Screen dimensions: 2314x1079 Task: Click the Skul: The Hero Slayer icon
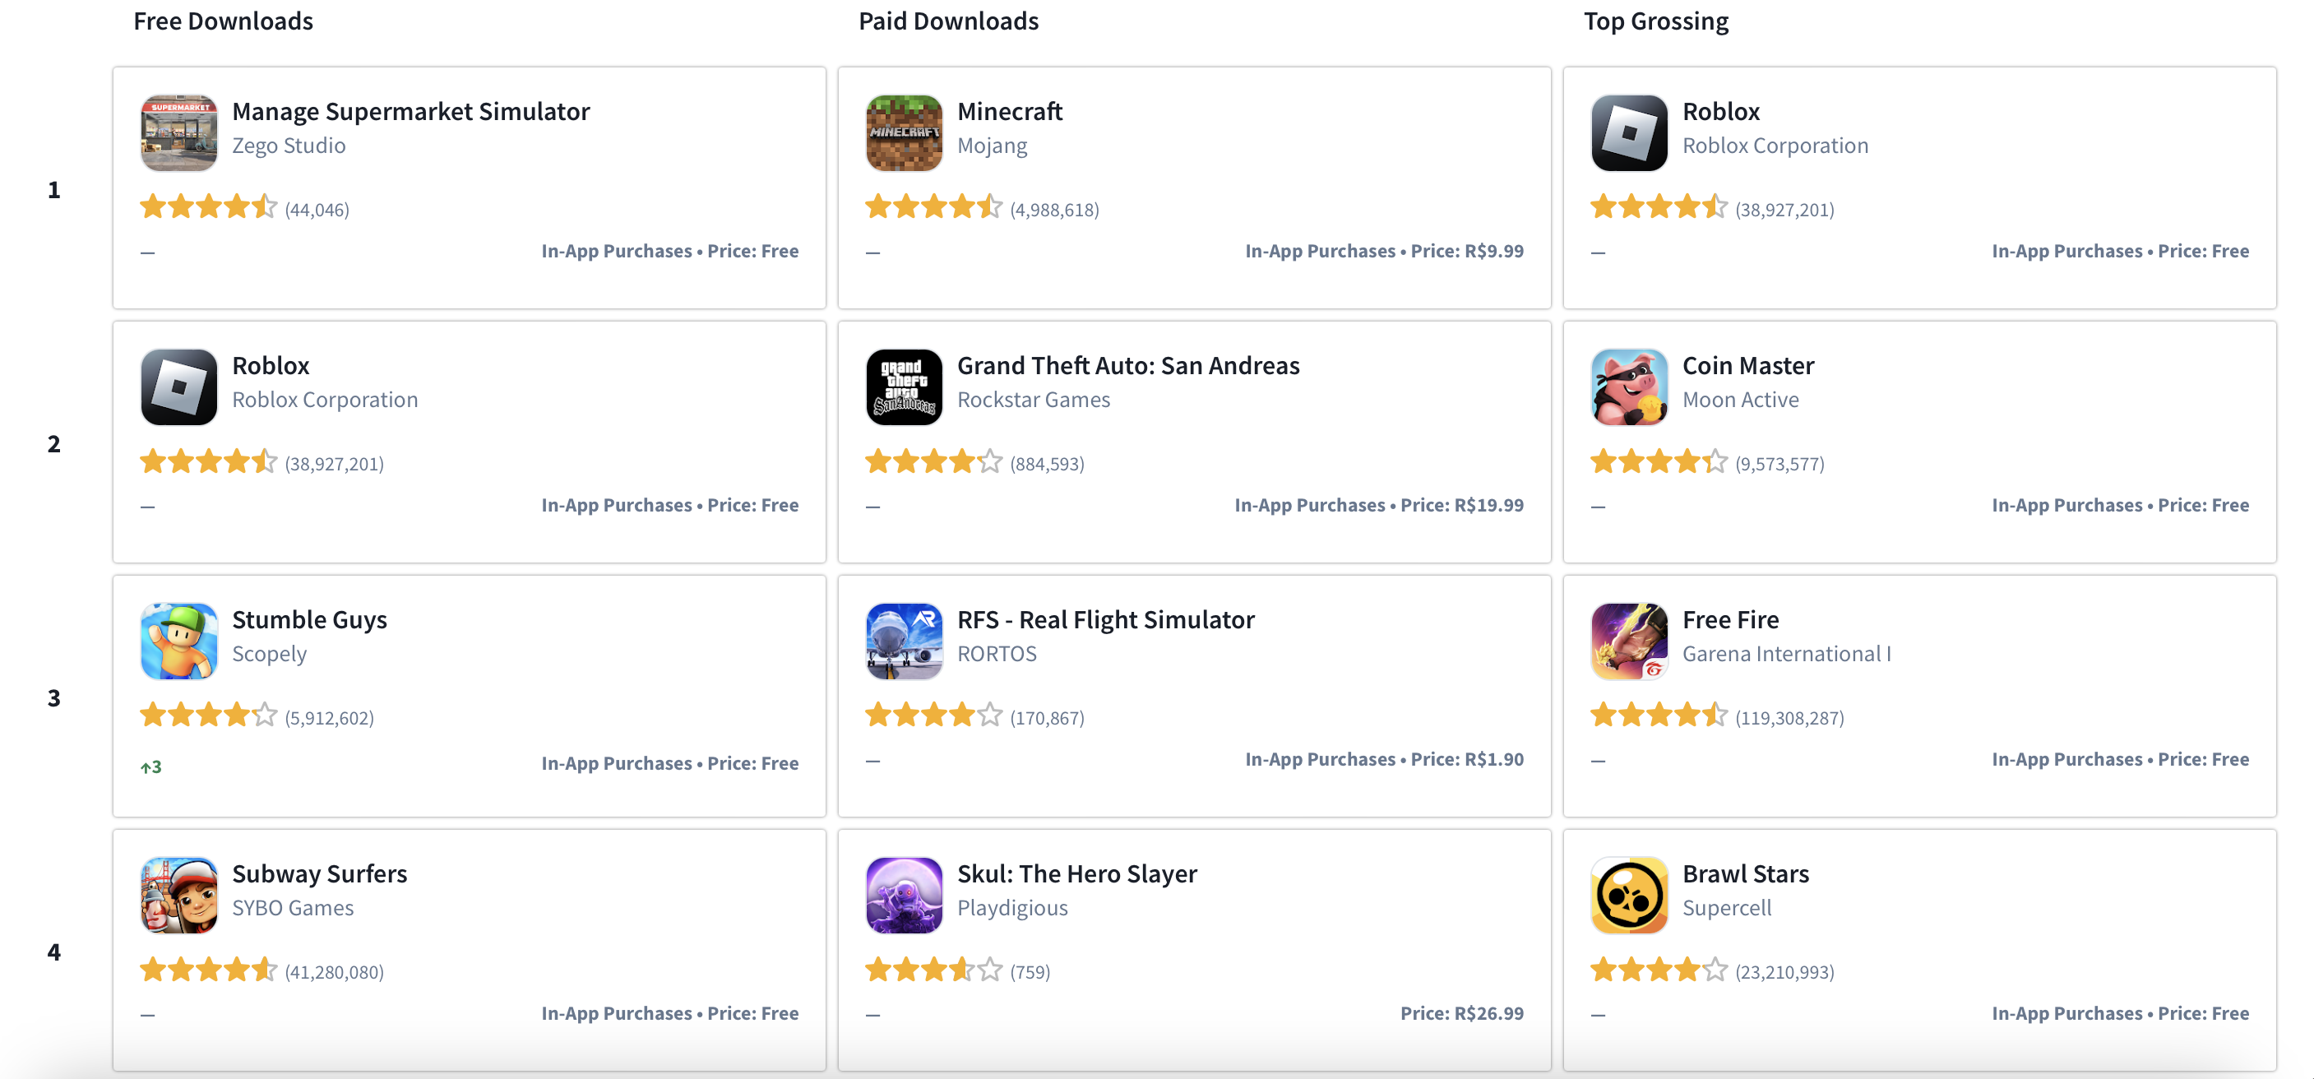[903, 894]
